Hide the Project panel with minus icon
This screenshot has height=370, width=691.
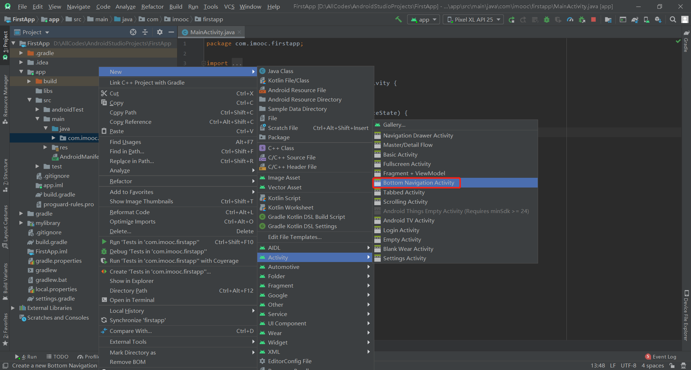pos(171,32)
